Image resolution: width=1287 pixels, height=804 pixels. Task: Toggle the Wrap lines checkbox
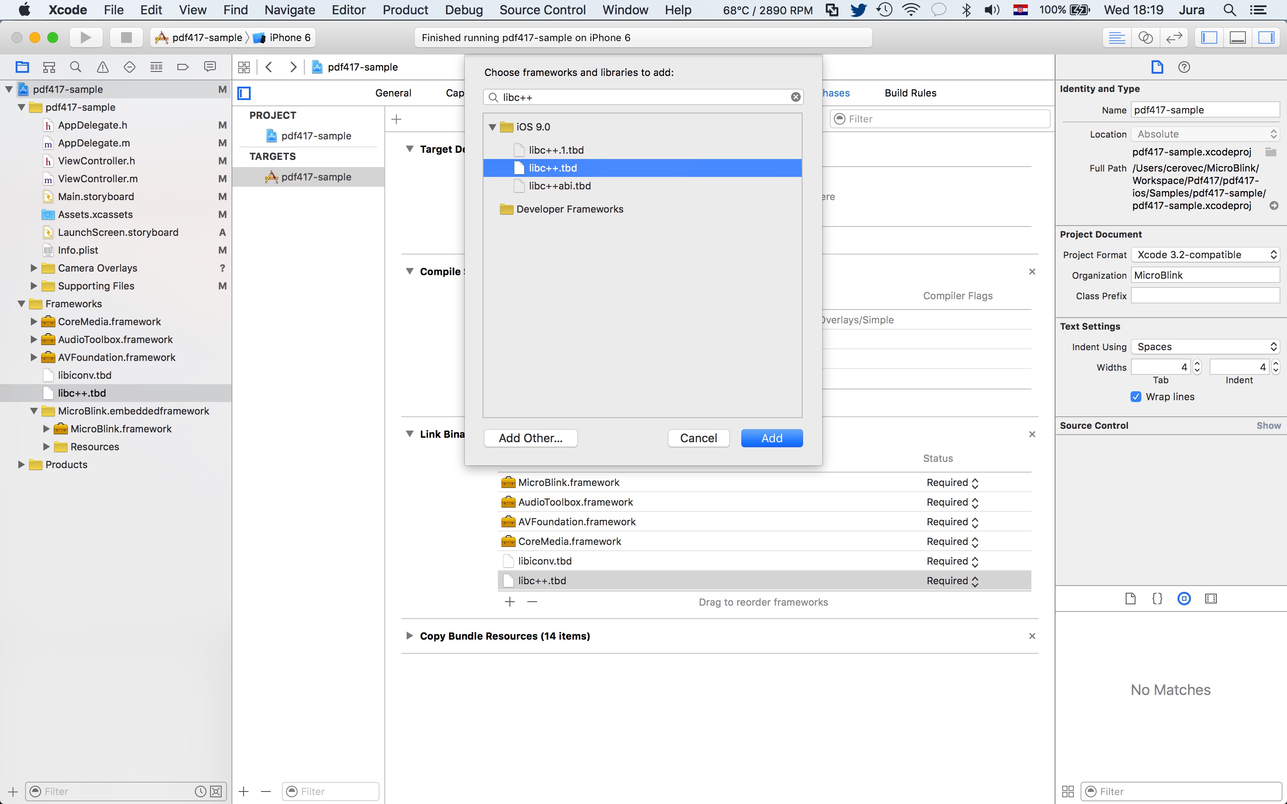click(x=1136, y=397)
